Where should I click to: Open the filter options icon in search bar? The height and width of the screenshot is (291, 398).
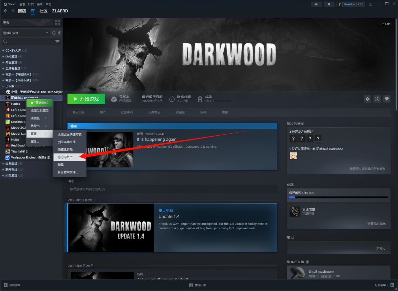coord(58,42)
